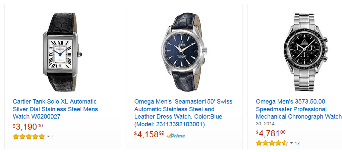Viewport: 342px width, 152px height.
Task: Click the five-star rating under Cartier watch
Action: 29,137
